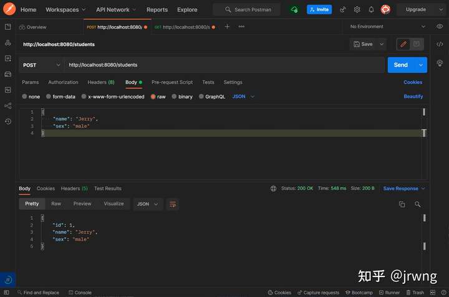Viewport: 449px width, 297px height.
Task: Open Flows icon in the sidebar
Action: click(8, 106)
